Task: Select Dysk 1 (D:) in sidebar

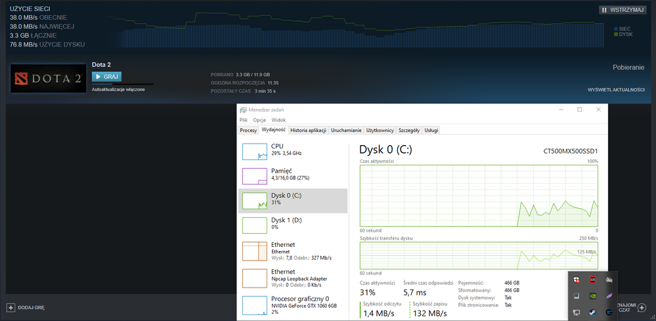Action: pyautogui.click(x=292, y=223)
